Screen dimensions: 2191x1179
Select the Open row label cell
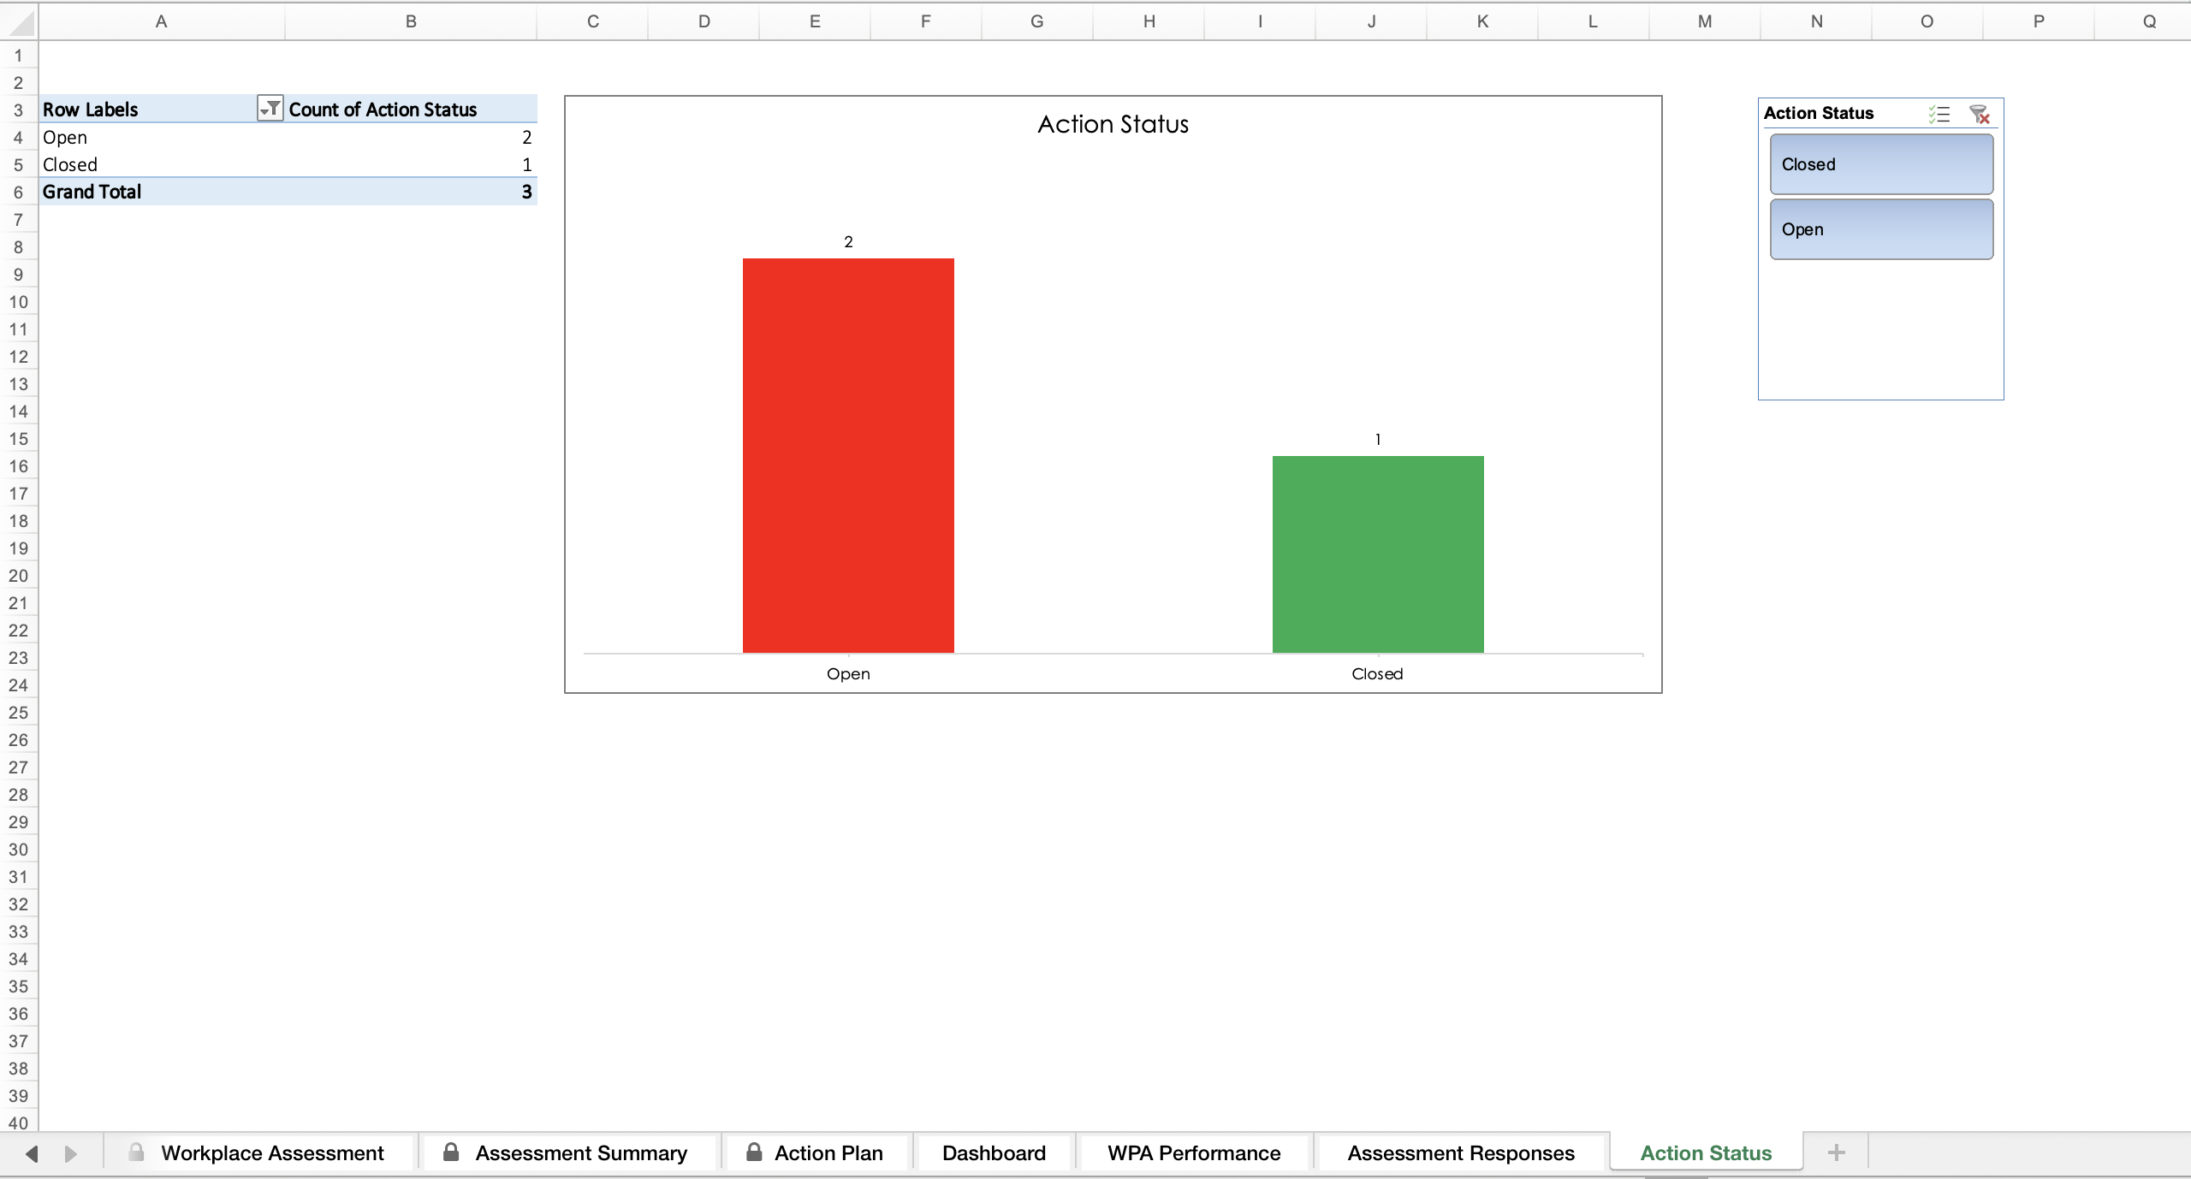(162, 137)
